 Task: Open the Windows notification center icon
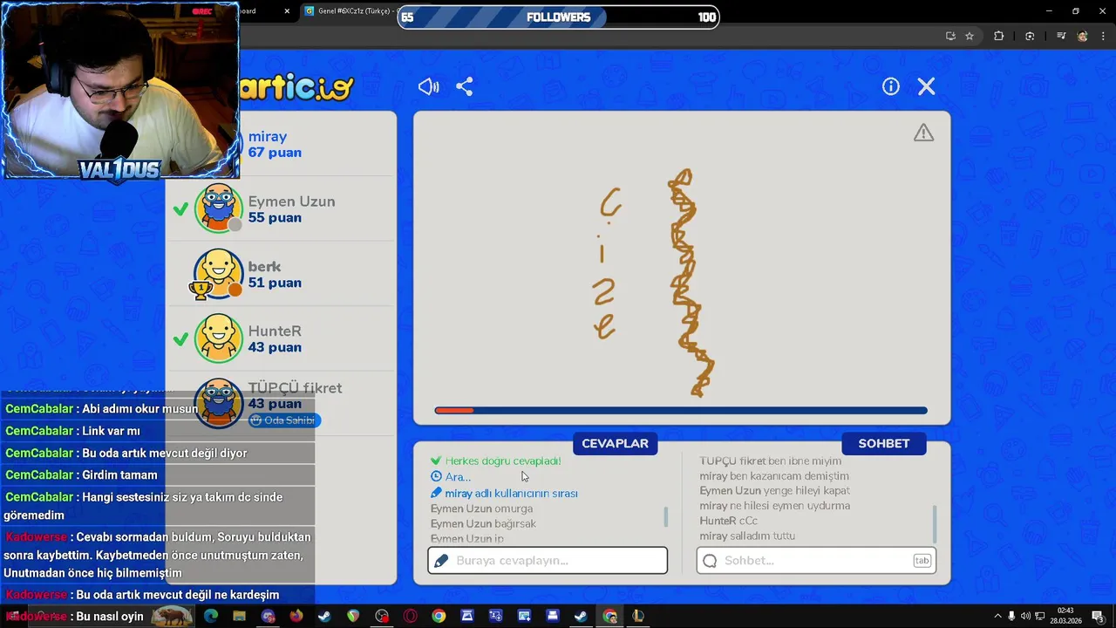pos(1098,617)
